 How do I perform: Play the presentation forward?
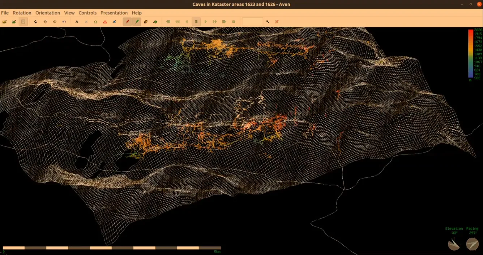205,22
